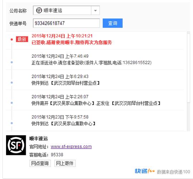
Task: Click the timestamp 2015年12月24日 上午2:26:07
Action: point(60,97)
